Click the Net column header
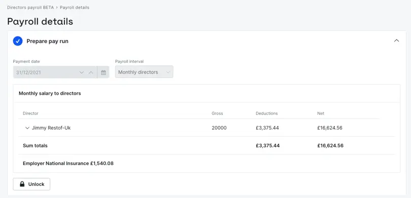Viewport: 411px width, 198px height. point(321,113)
